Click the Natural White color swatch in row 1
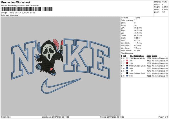Screen dimensions: 169x119 [127, 58]
